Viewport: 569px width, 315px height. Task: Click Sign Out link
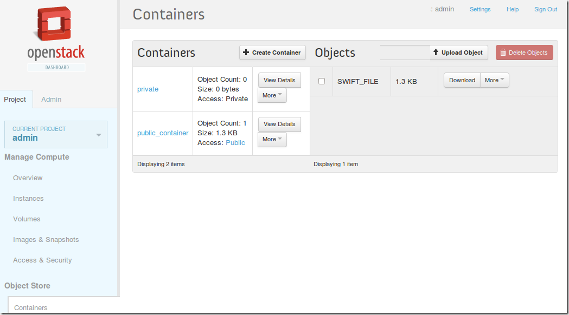pos(545,9)
